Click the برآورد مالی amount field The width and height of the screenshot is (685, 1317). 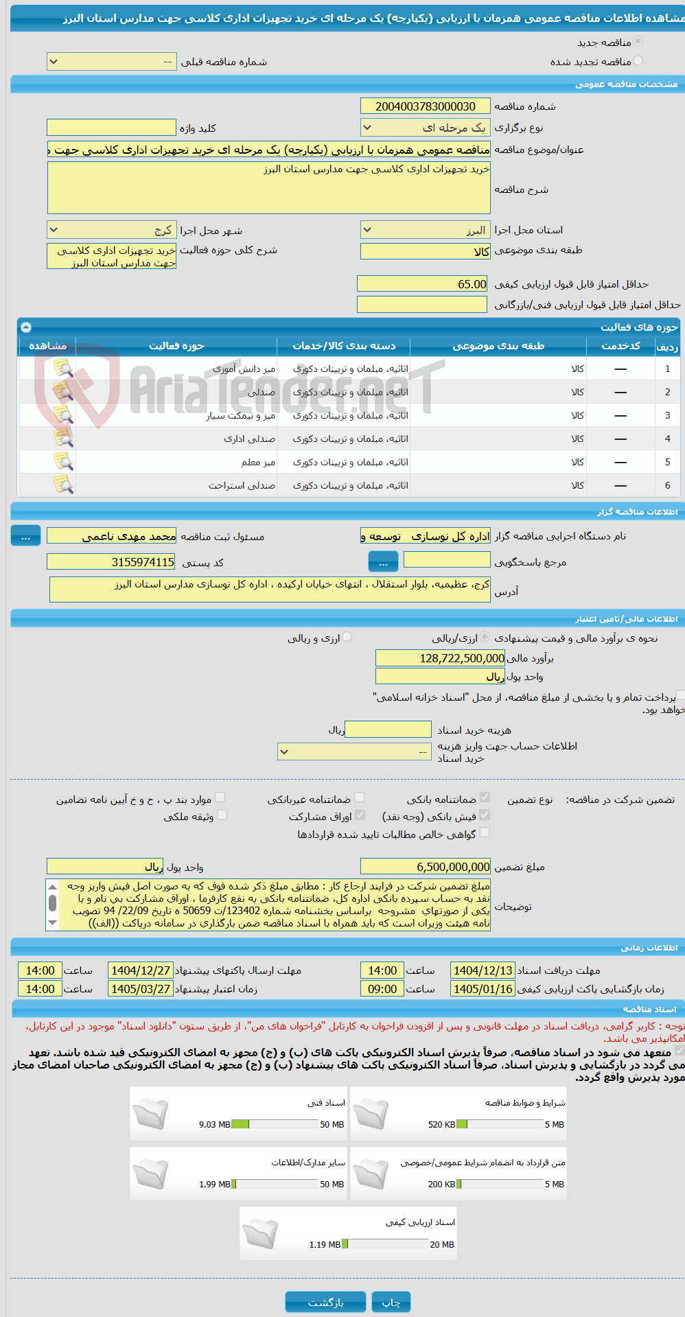(x=441, y=658)
